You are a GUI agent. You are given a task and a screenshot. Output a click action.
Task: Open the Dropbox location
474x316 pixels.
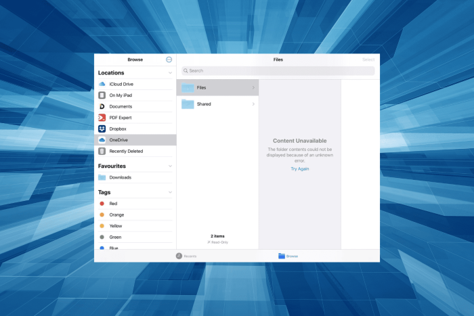pos(135,129)
